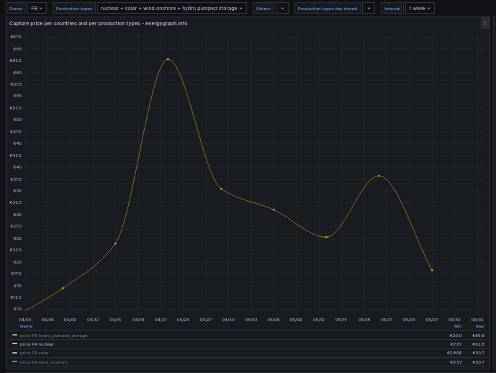Open the Interval 1 week dropdown
496x373 pixels.
419,8
